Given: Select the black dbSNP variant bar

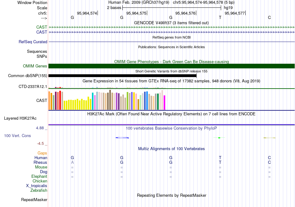Looking at the screenshot, I should 122,76.
